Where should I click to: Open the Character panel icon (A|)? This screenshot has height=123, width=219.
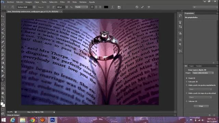pyautogui.click(x=180, y=40)
